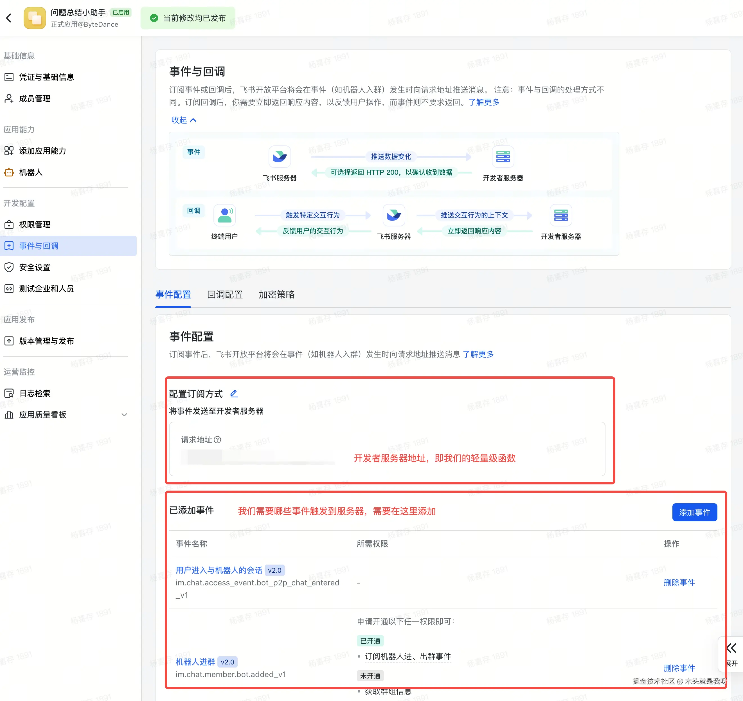Viewport: 743px width, 701px height.
Task: Open 机器人进群 event link
Action: (x=195, y=662)
